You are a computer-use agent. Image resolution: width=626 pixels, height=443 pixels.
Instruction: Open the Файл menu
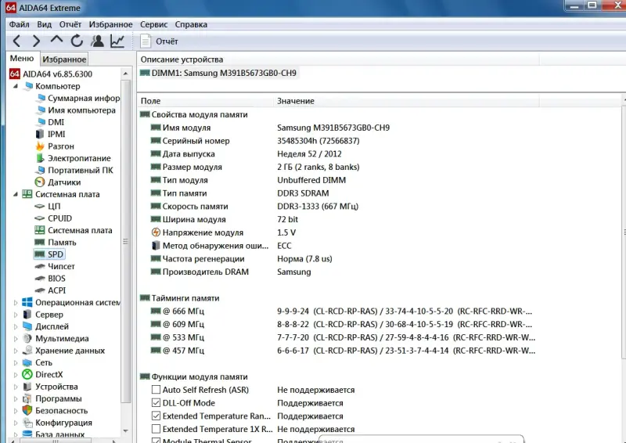coord(19,24)
